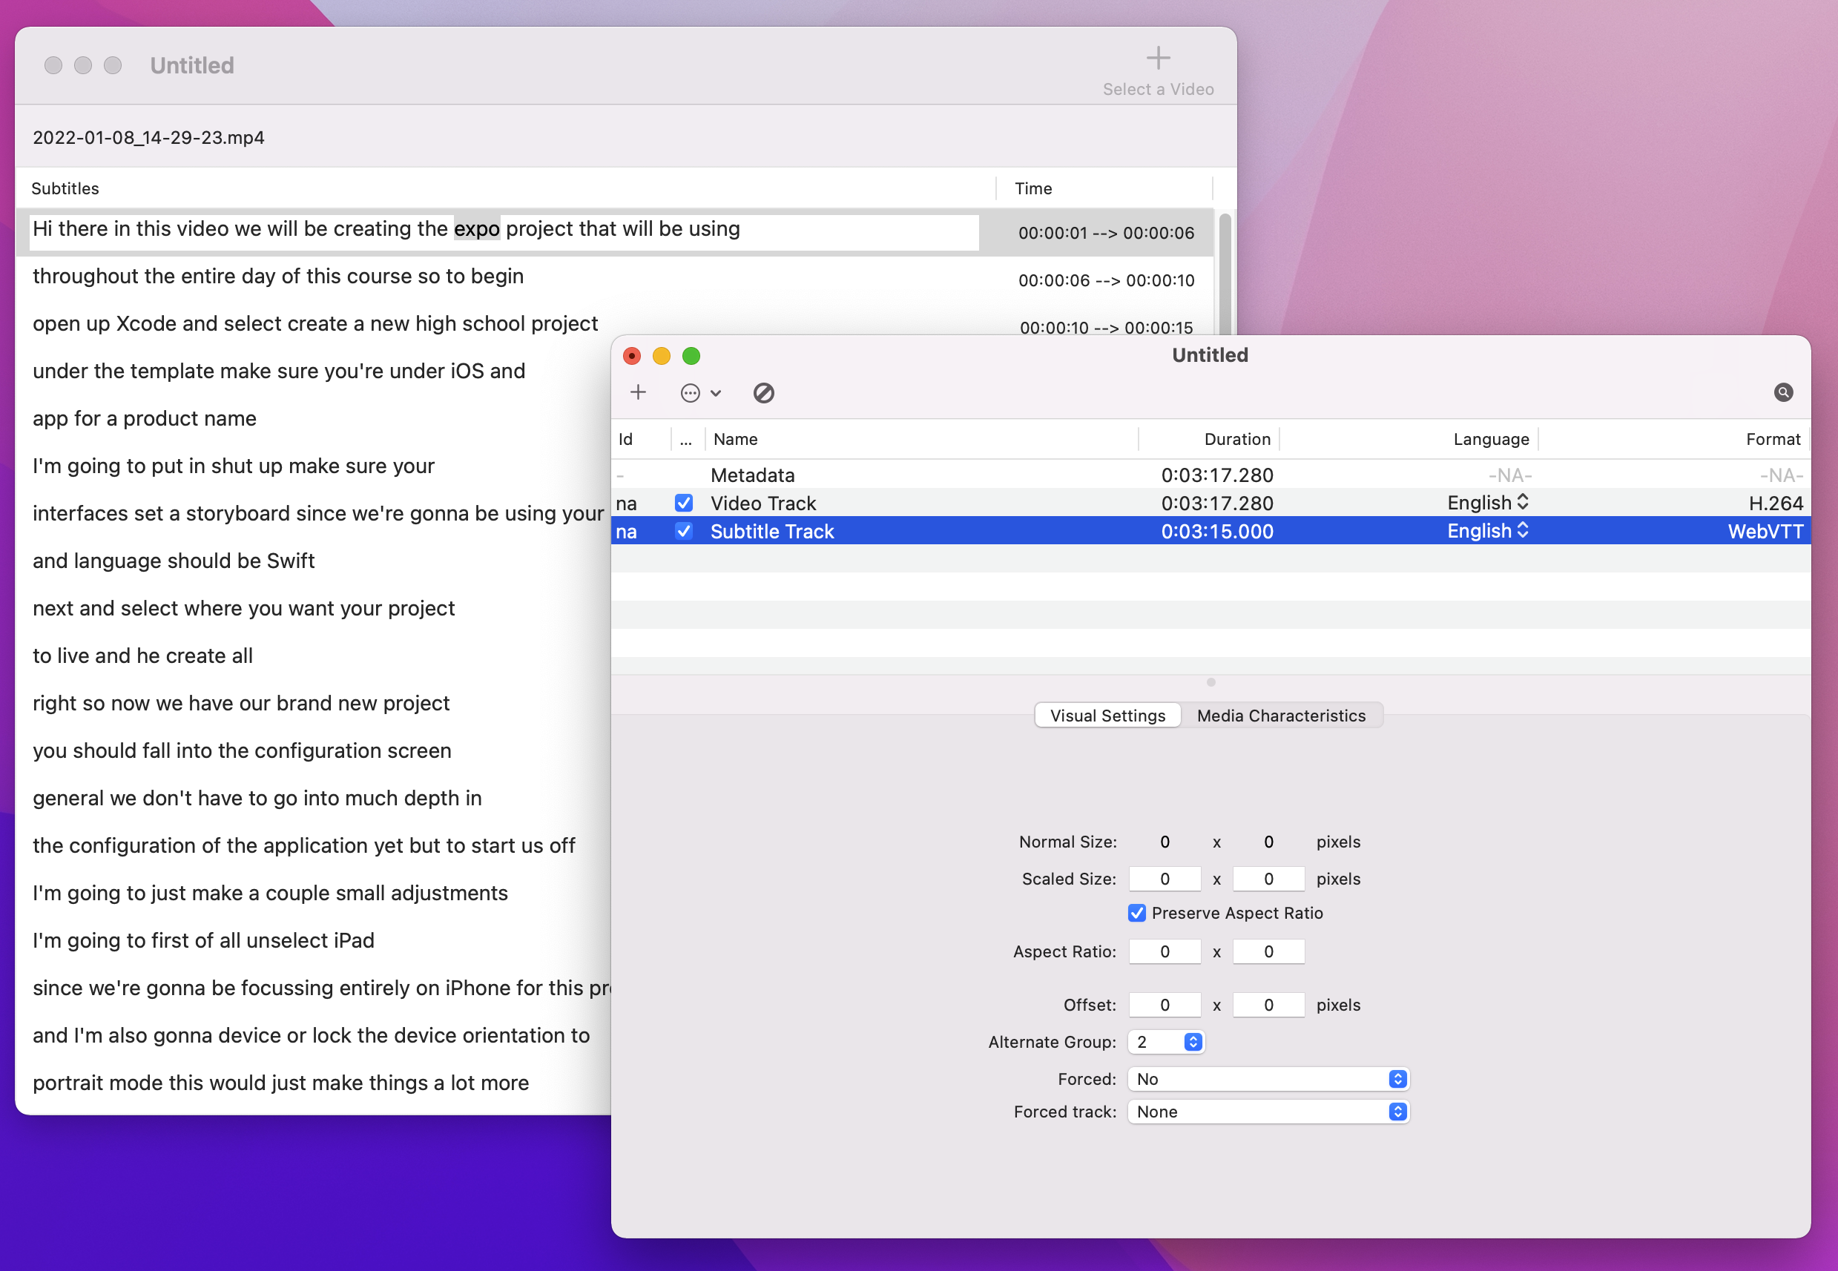Open the ellipsis action menu in the toolbar

701,392
